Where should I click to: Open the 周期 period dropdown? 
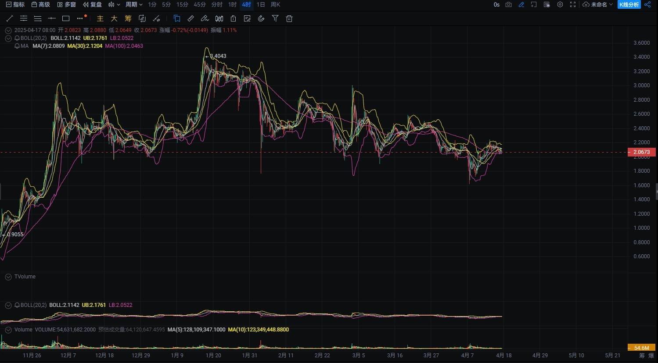tap(134, 4)
